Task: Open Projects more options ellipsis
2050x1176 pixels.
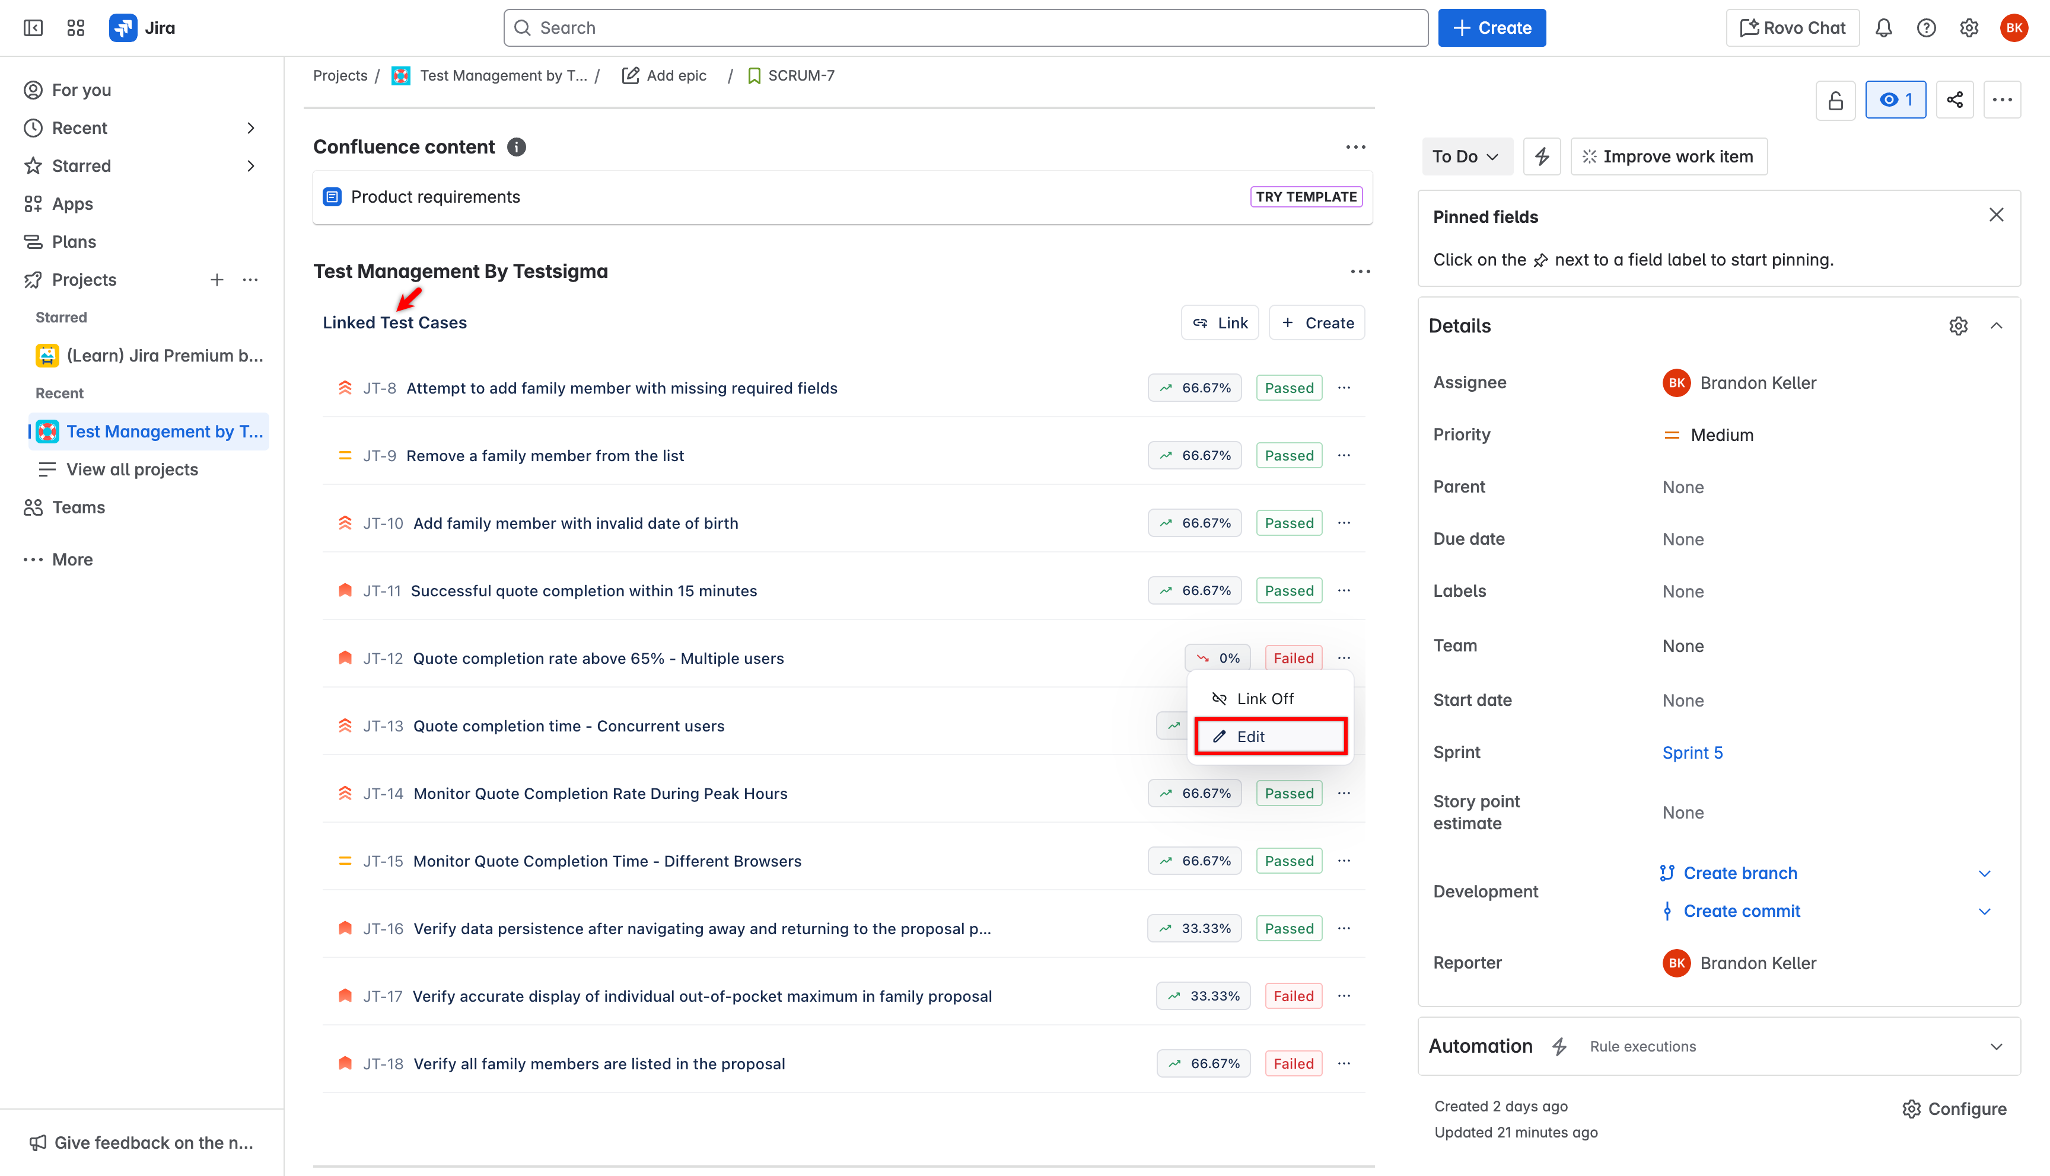Action: (250, 280)
